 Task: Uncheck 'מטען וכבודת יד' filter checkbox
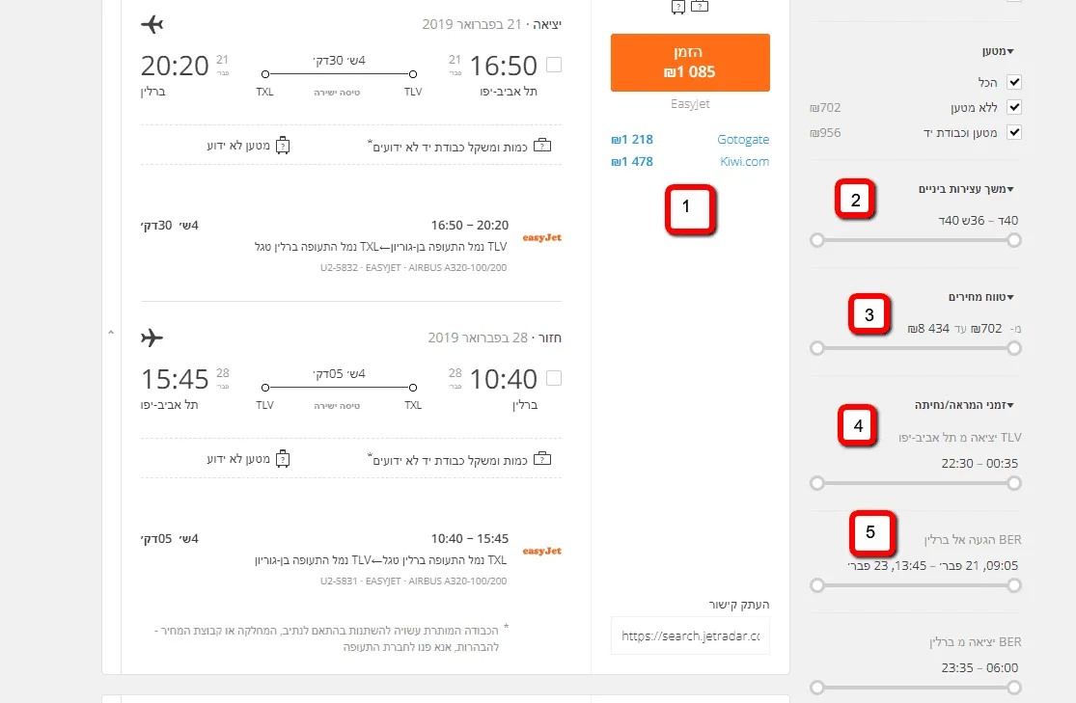tap(1014, 132)
